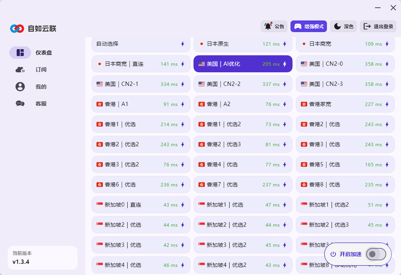This screenshot has height=275, width=401.
Task: Switch to 深色 theme
Action: 343,26
